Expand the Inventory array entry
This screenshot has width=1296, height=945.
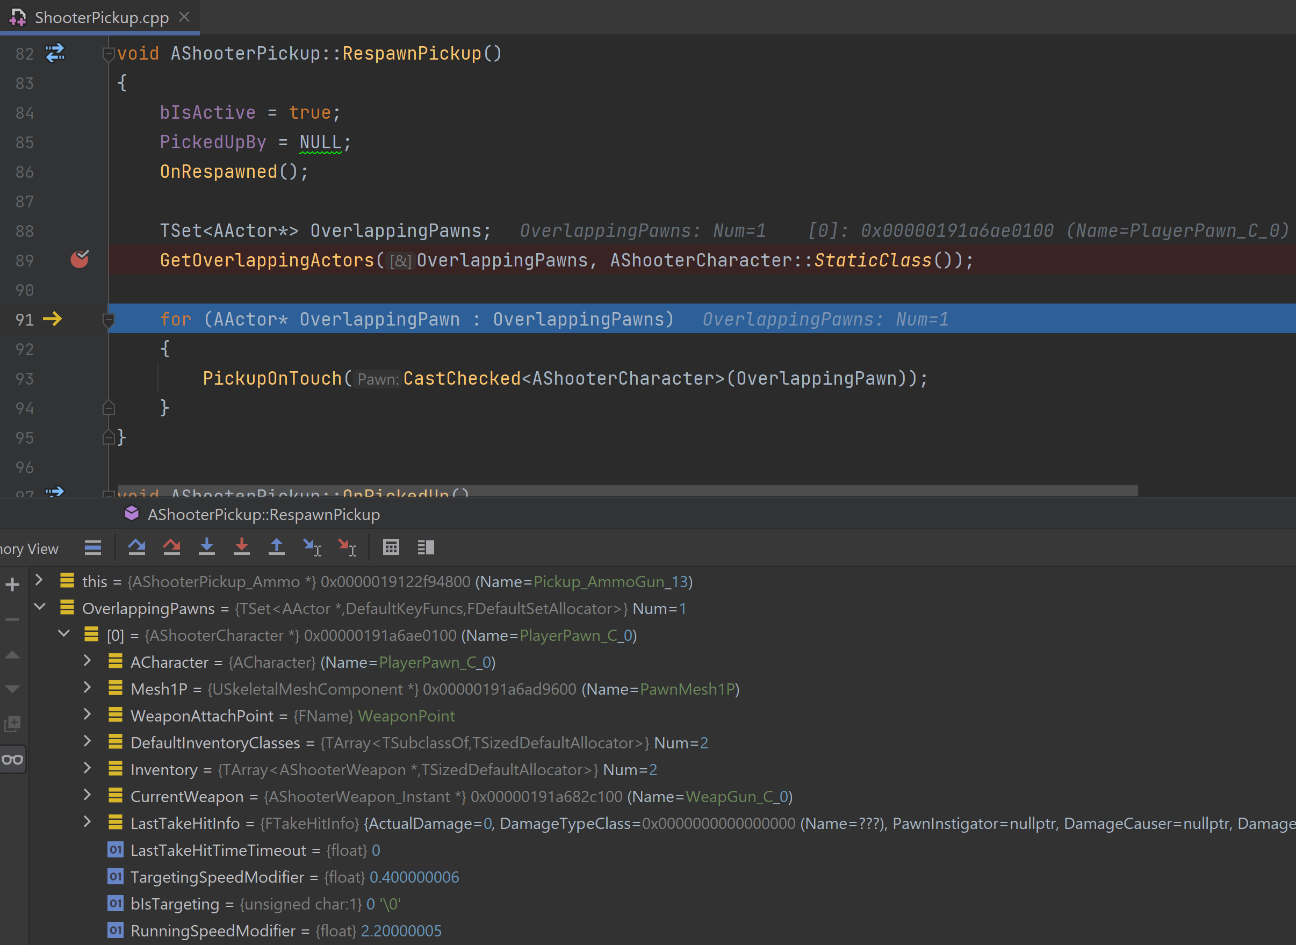coord(87,768)
